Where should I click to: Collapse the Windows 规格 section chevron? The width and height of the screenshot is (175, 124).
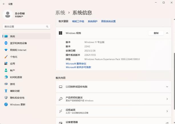[x=167, y=33]
